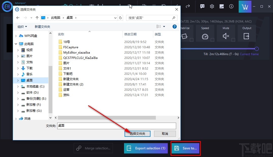
Task: Click the timeline position slider handle
Action: click(256, 49)
